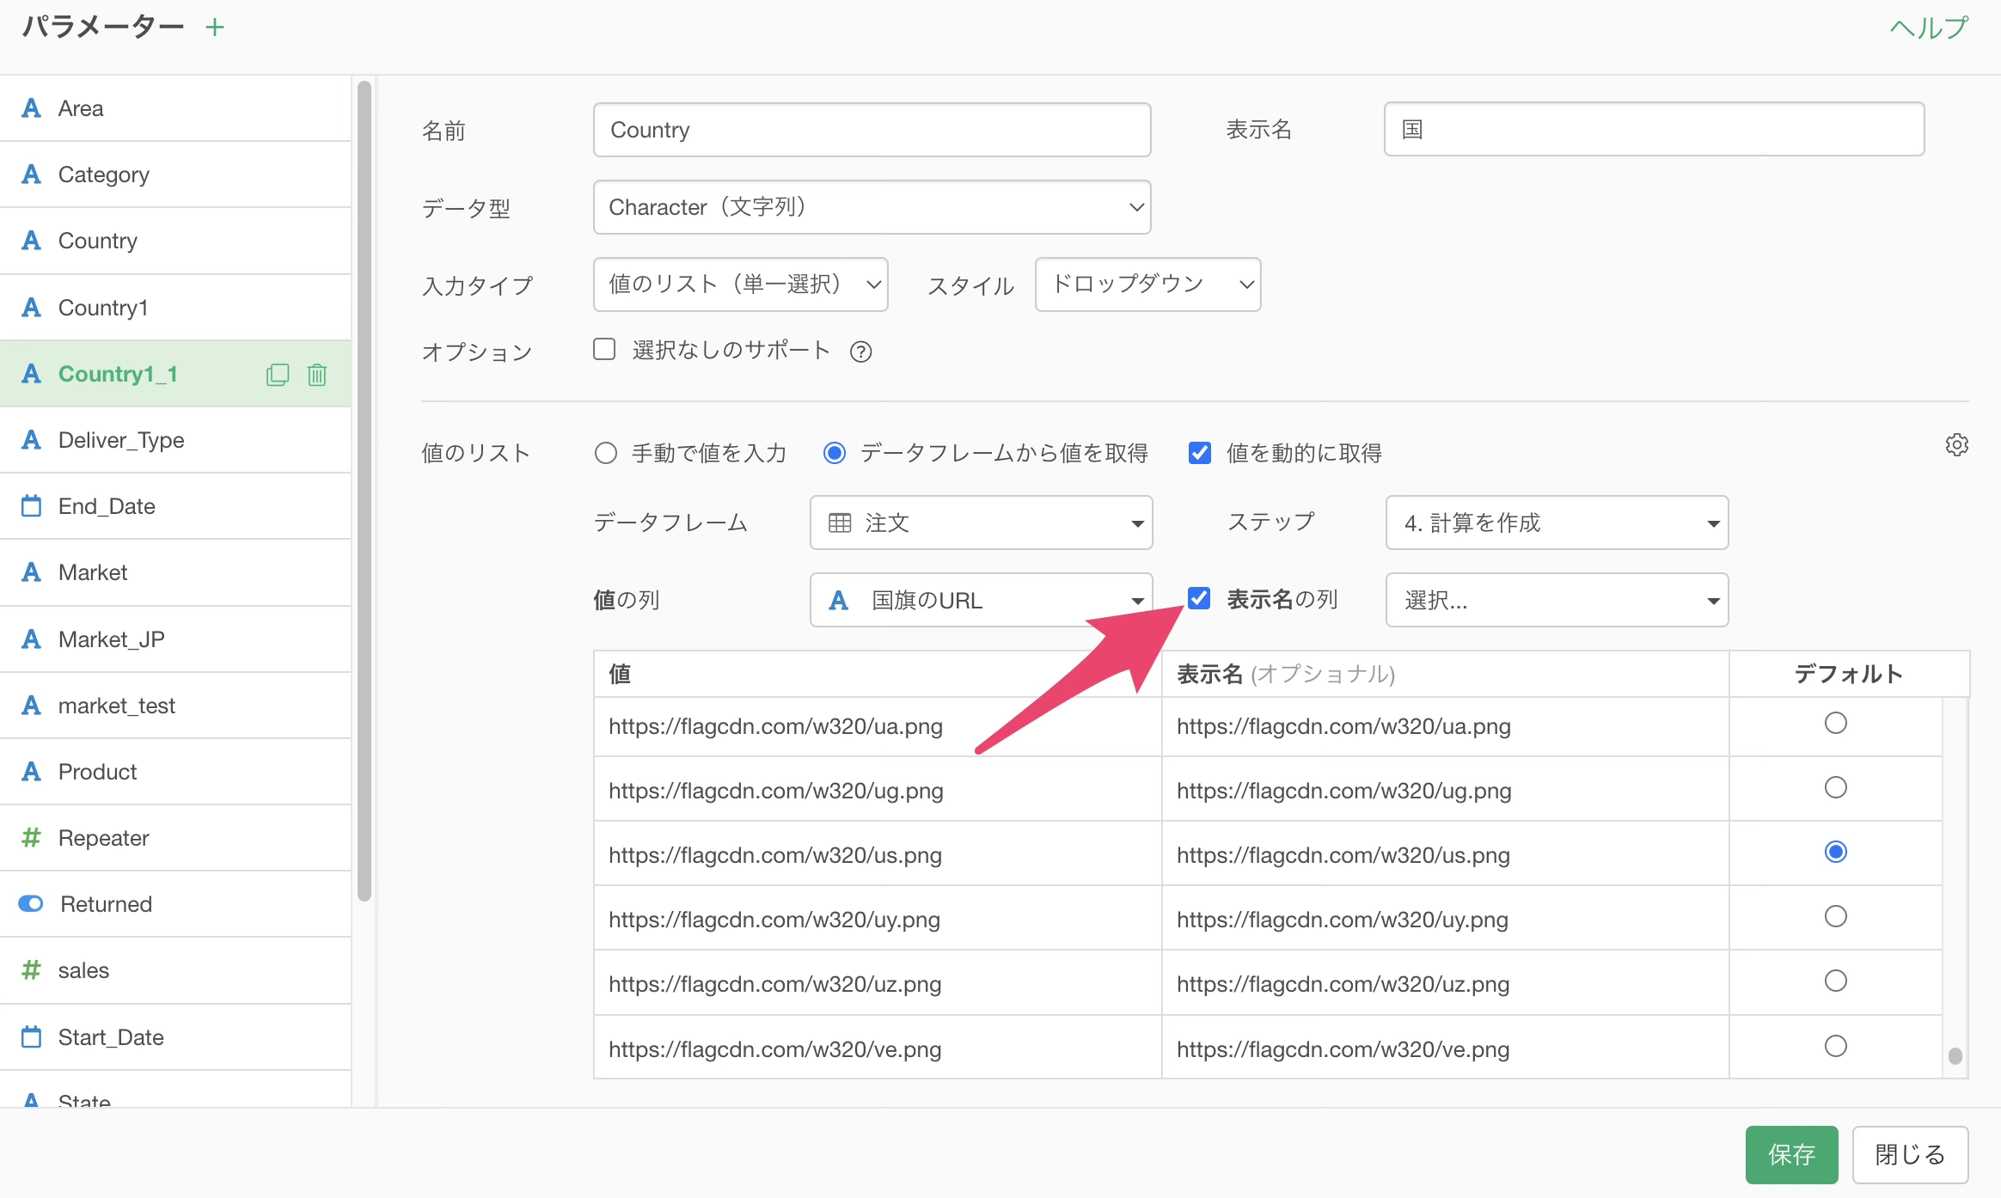Click the calendar icon of End_Date
Image resolution: width=2001 pixels, height=1198 pixels.
point(32,505)
